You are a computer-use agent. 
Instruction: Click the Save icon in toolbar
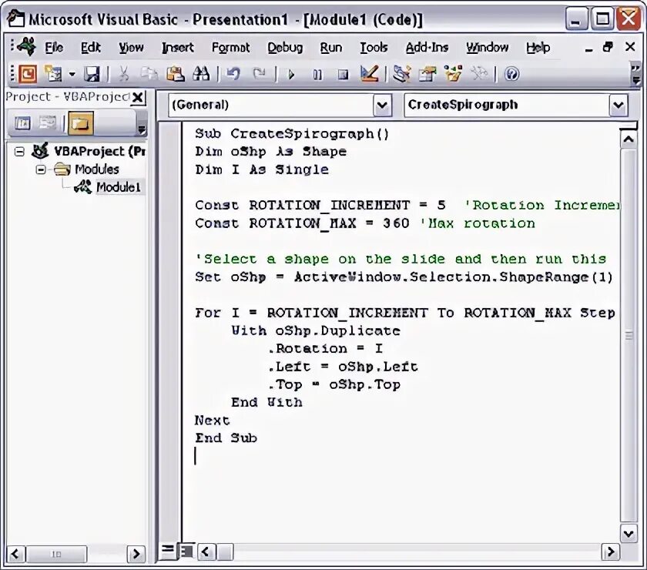point(92,74)
